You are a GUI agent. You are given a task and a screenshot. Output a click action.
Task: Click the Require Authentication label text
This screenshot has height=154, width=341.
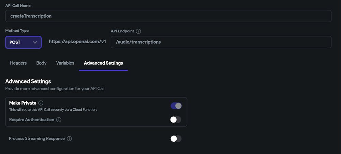click(31, 120)
